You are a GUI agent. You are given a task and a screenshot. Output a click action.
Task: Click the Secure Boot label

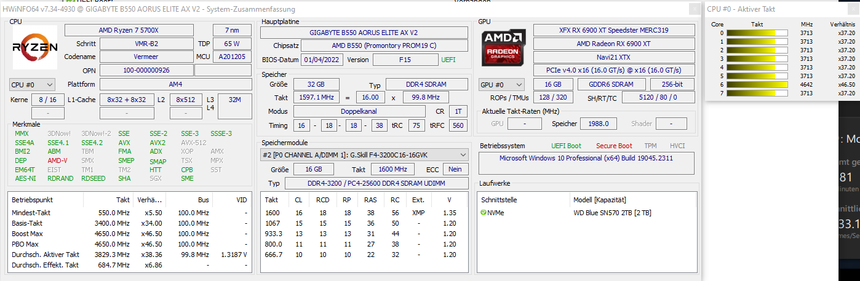614,146
